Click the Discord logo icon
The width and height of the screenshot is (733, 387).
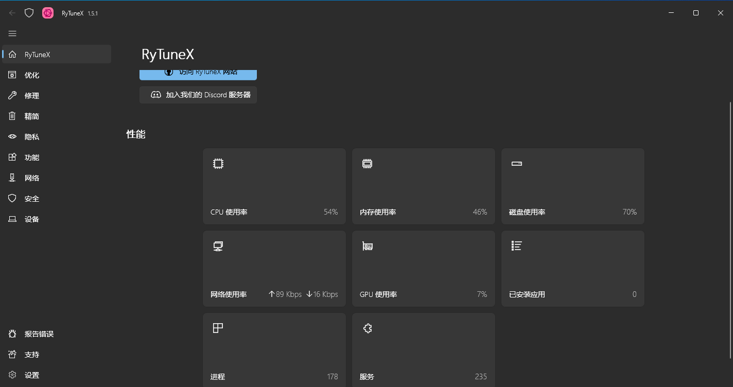[156, 95]
